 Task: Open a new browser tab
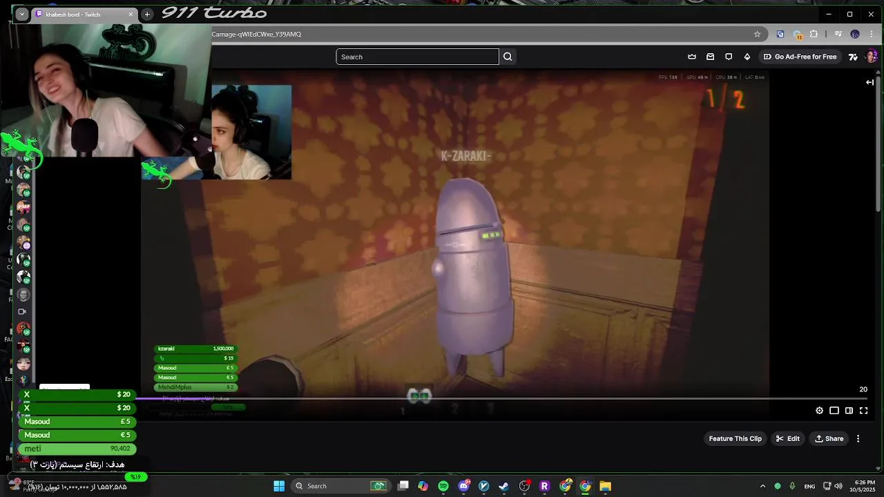tap(147, 14)
